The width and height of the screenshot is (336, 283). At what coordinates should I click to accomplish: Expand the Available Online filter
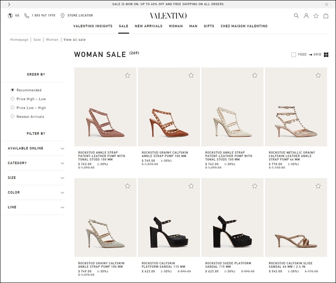pyautogui.click(x=36, y=148)
